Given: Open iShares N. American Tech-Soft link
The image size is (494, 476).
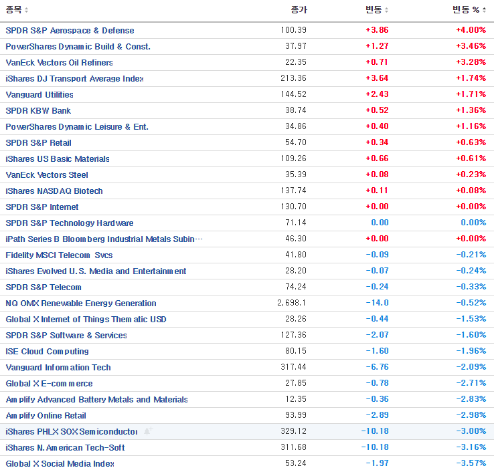Looking at the screenshot, I should click(65, 448).
